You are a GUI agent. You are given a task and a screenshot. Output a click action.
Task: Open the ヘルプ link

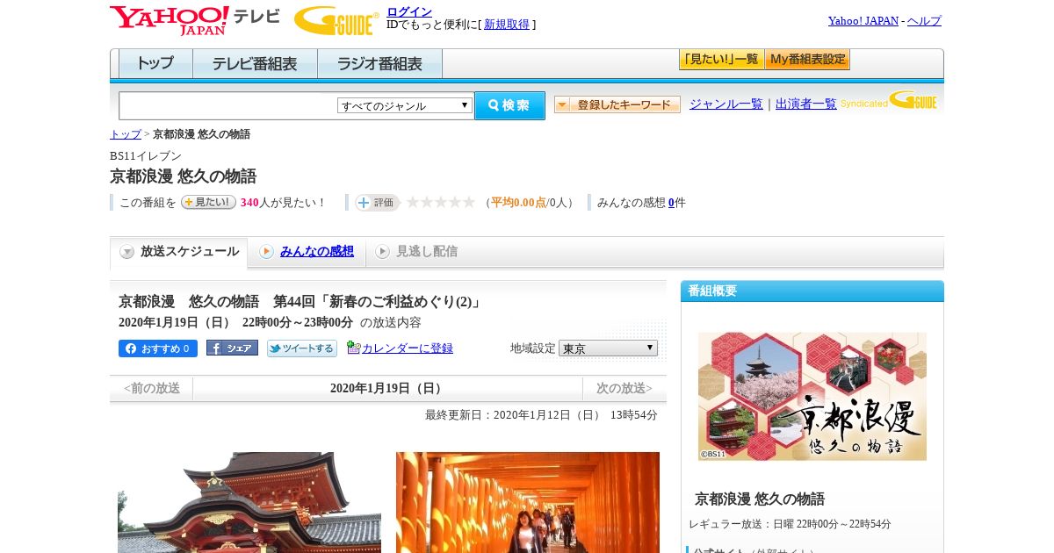924,21
